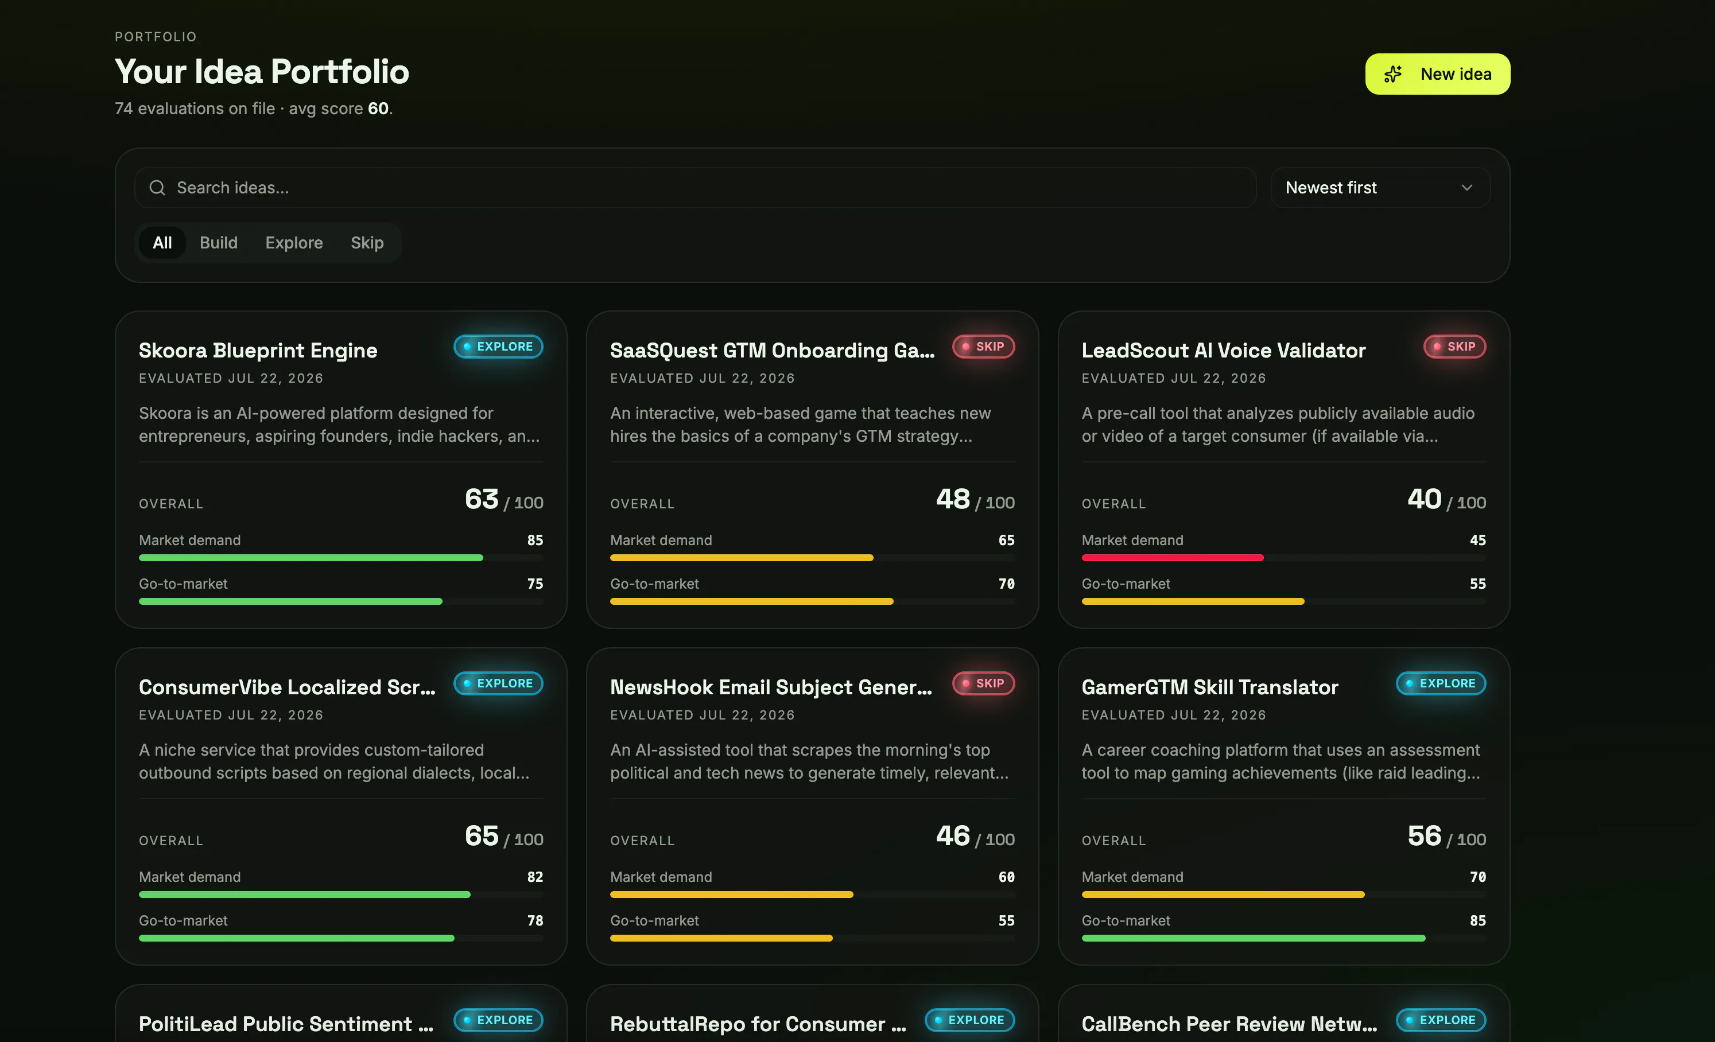Image resolution: width=1715 pixels, height=1042 pixels.
Task: Click ConsumerVibe's Go-to-market value 78
Action: (x=536, y=920)
